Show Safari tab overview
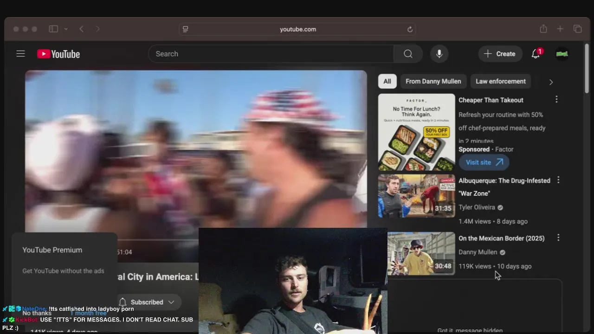This screenshot has height=334, width=594. 578,29
